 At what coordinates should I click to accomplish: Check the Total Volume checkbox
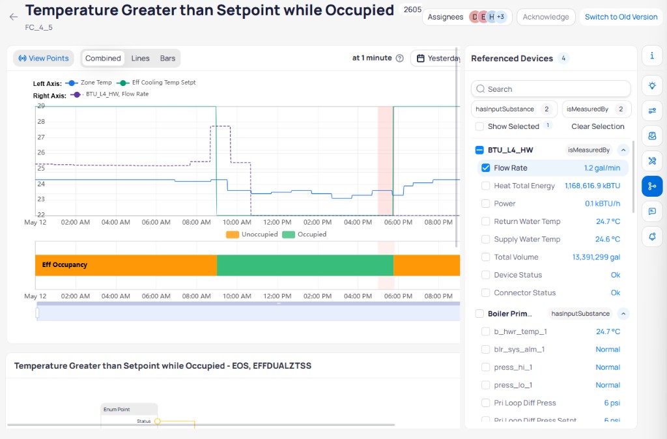click(x=485, y=257)
